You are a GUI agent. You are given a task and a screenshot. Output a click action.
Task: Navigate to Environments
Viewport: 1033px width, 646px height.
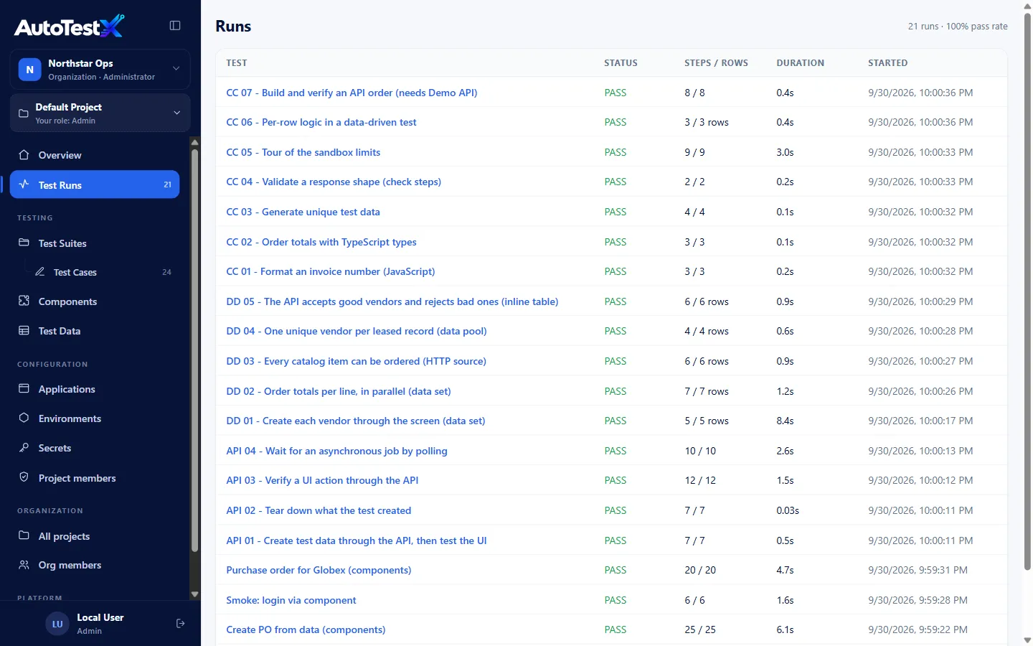[95, 418]
